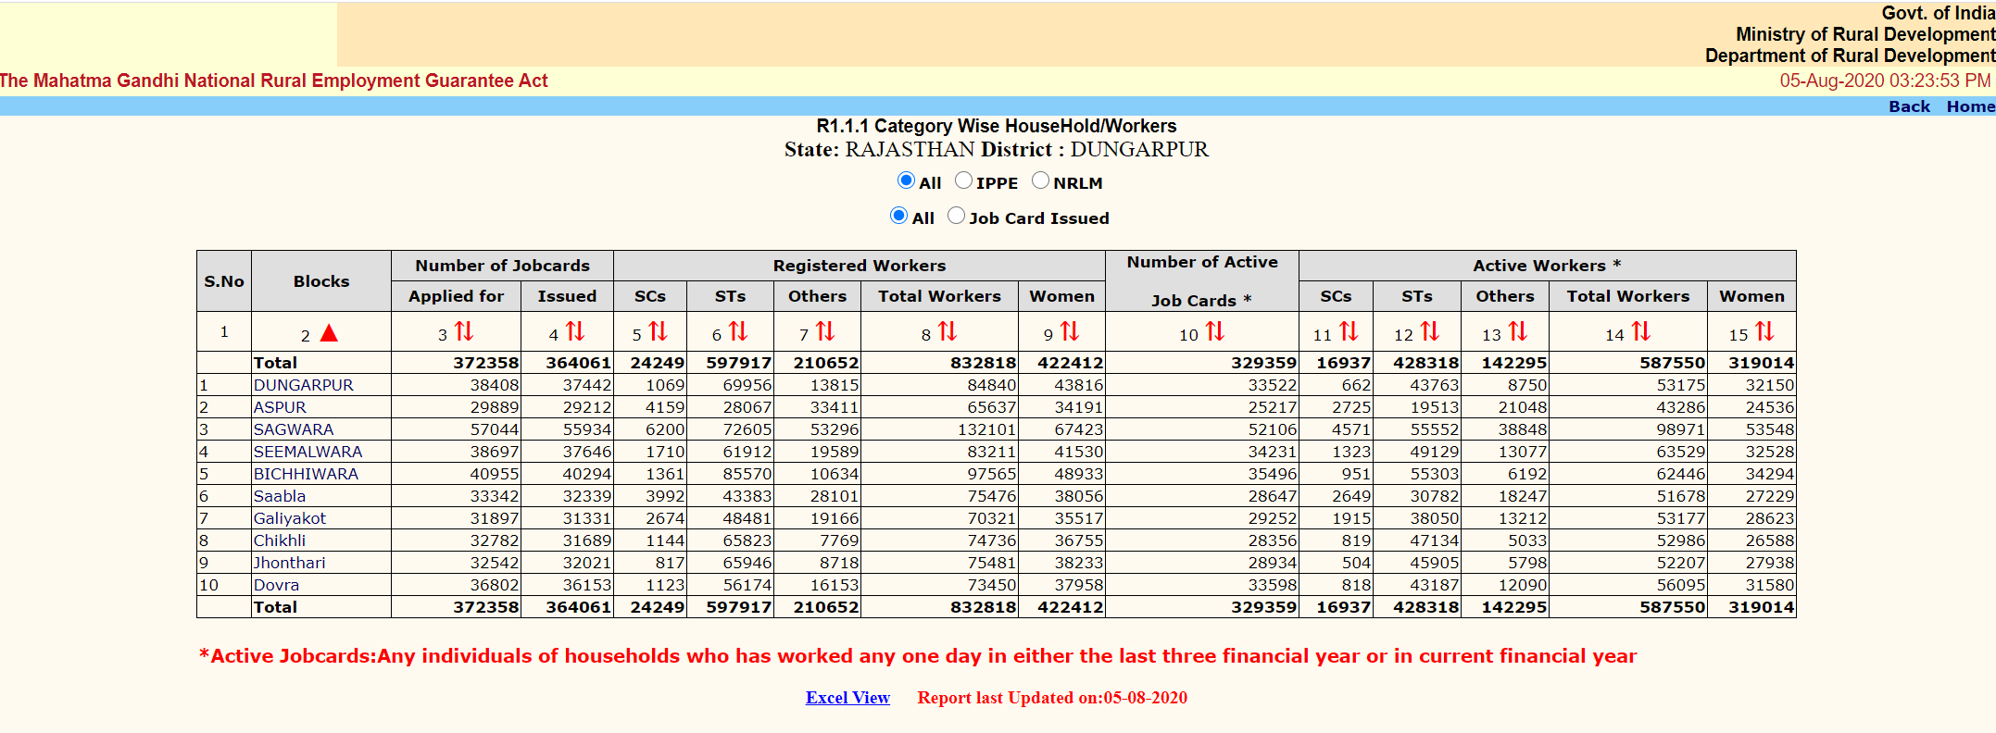The image size is (1996, 733).
Task: Open the Excel View link
Action: [847, 698]
